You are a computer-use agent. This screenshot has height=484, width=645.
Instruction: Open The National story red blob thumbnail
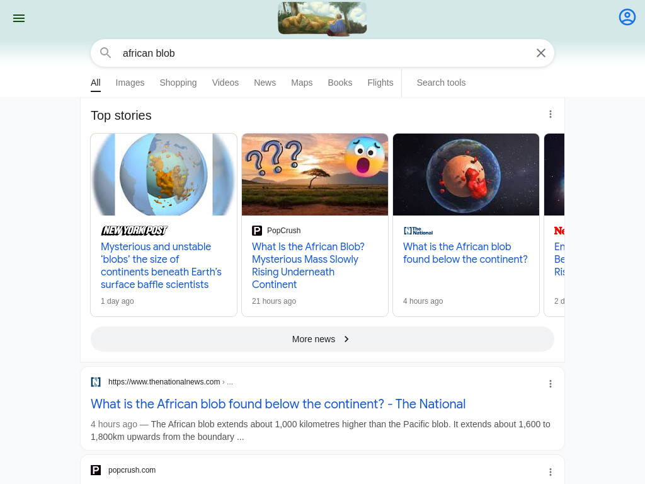(466, 175)
